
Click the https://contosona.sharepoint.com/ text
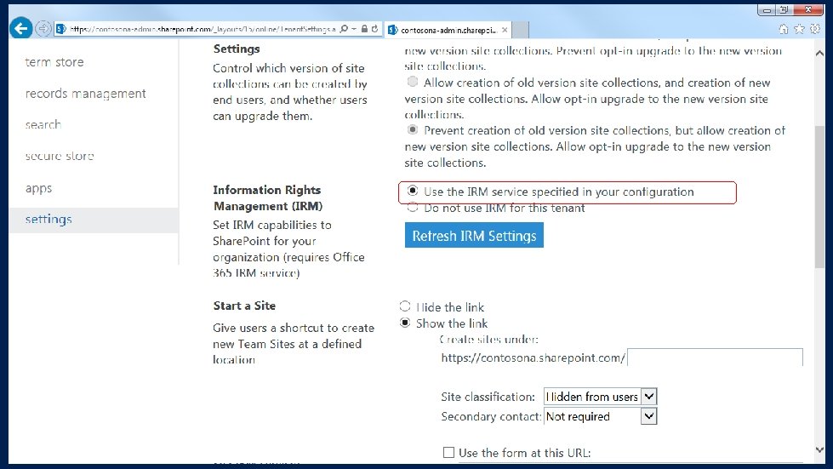(x=533, y=358)
